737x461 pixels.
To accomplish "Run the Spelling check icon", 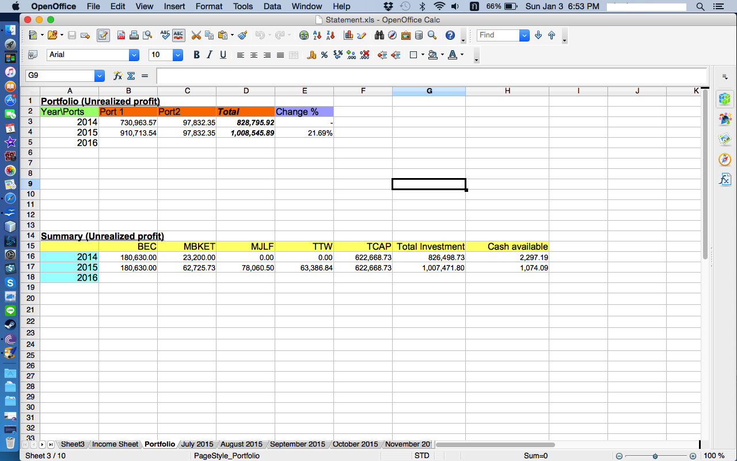I will coord(165,35).
